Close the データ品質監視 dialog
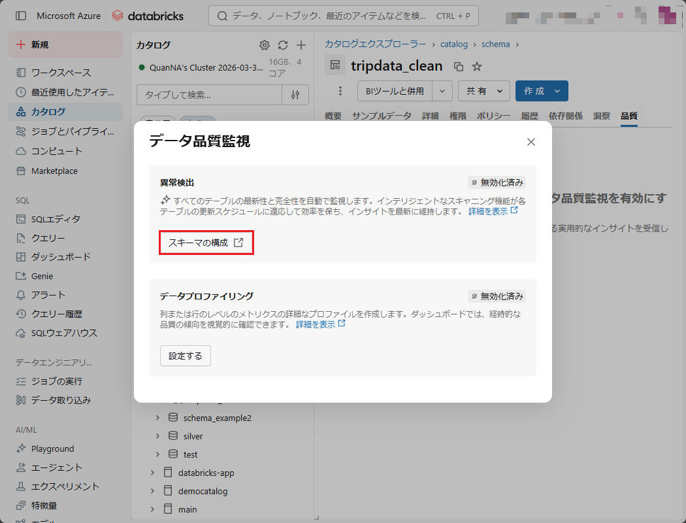Screen dimensions: 686x523 click(x=531, y=142)
